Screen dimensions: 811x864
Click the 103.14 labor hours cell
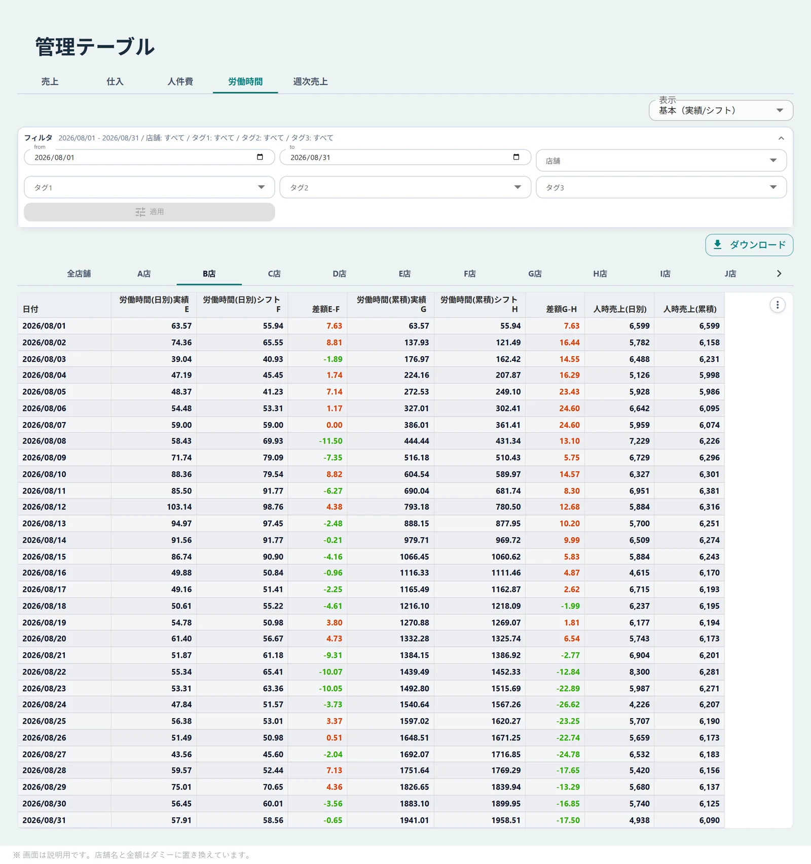(154, 507)
